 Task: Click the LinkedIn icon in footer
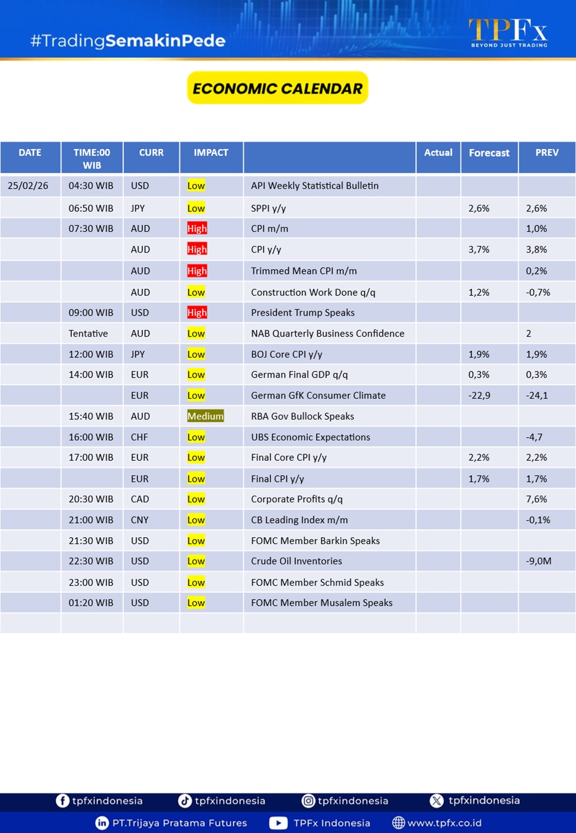pyautogui.click(x=102, y=823)
